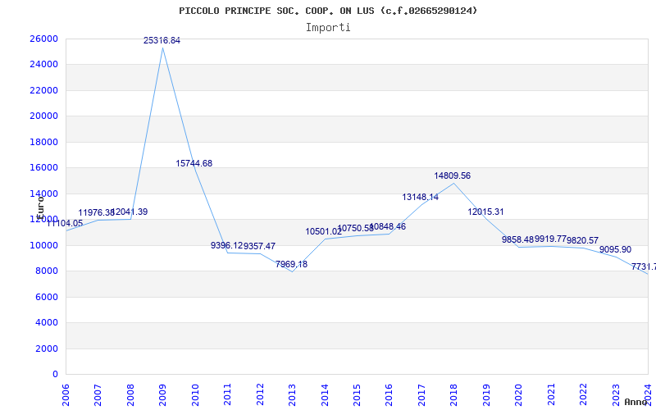Click the year 2017 axis label
This screenshot has width=656, height=410.
pos(421,395)
